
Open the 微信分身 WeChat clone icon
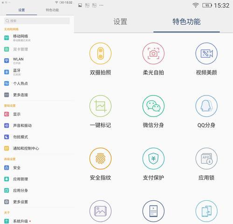tap(153, 106)
